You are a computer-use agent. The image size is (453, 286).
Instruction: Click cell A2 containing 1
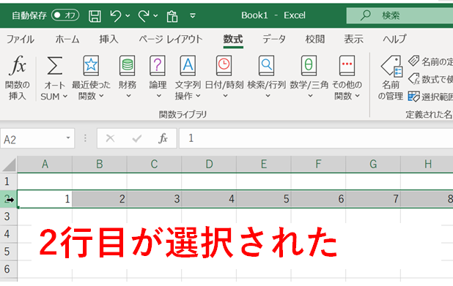point(45,199)
